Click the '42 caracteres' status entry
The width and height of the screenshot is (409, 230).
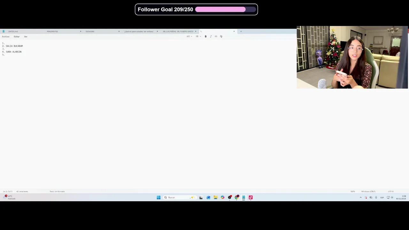(x=22, y=191)
